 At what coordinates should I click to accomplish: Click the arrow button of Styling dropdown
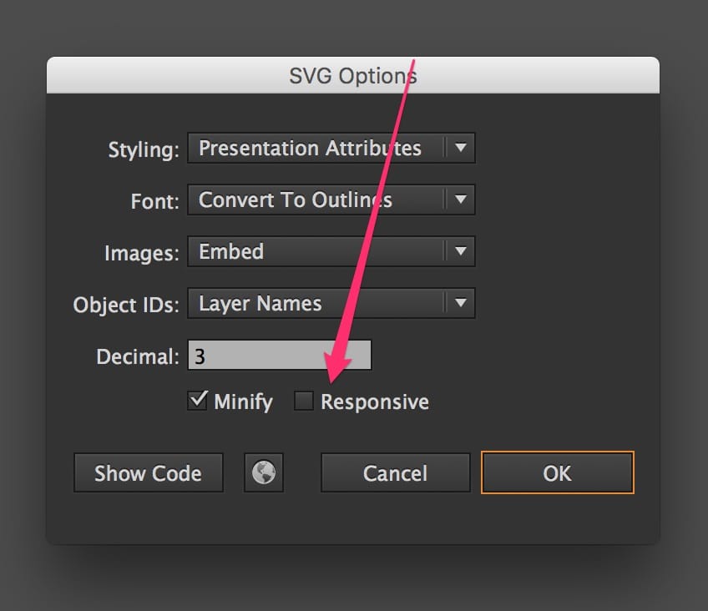[460, 149]
